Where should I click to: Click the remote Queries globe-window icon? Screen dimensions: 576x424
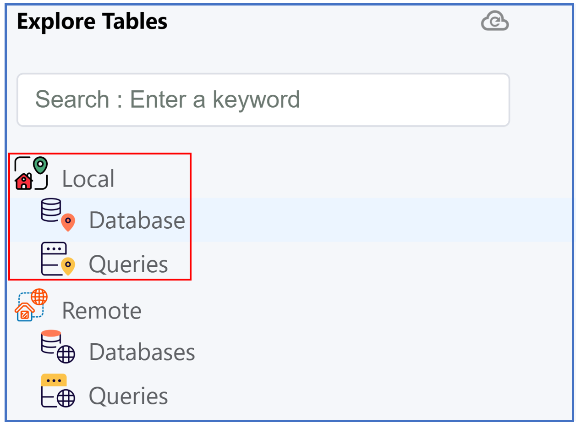coord(58,391)
